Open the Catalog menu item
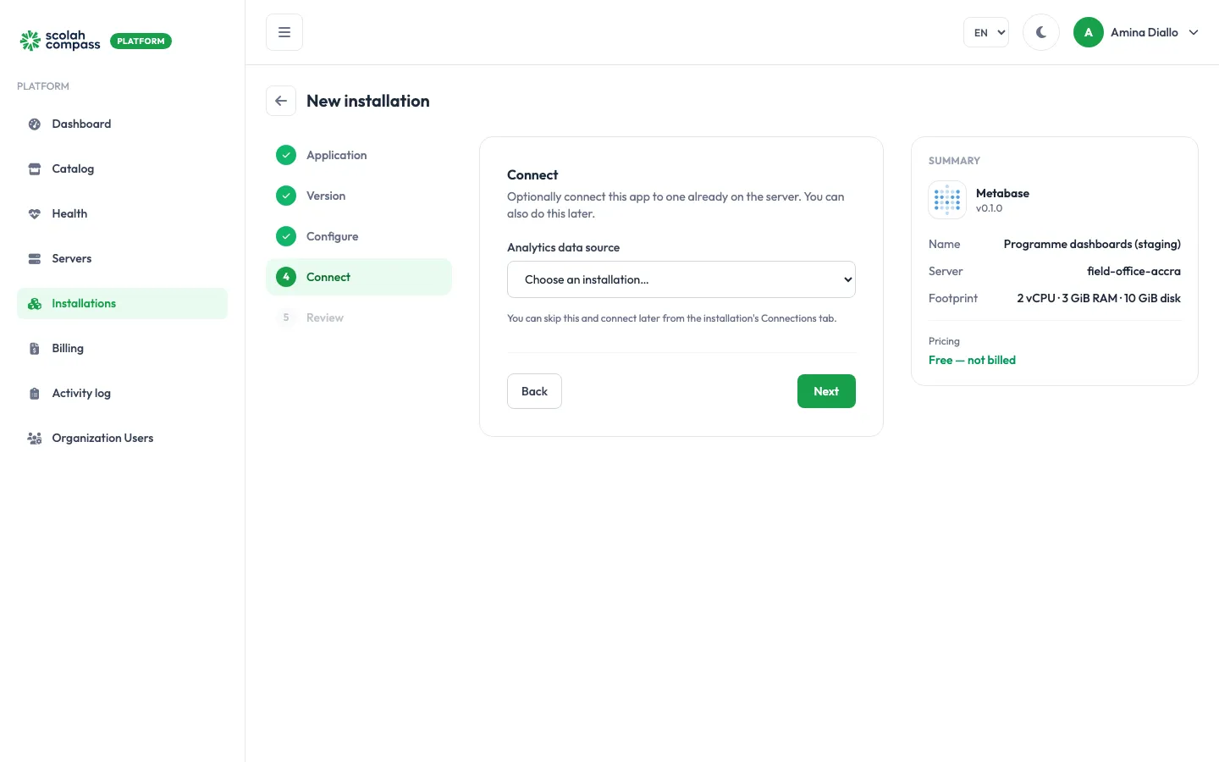 [x=122, y=168]
